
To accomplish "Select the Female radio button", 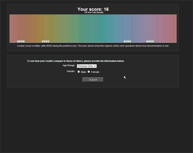I will 89,72.
